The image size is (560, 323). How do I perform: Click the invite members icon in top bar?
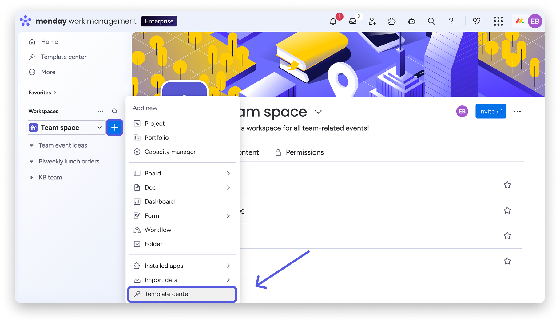pyautogui.click(x=372, y=21)
